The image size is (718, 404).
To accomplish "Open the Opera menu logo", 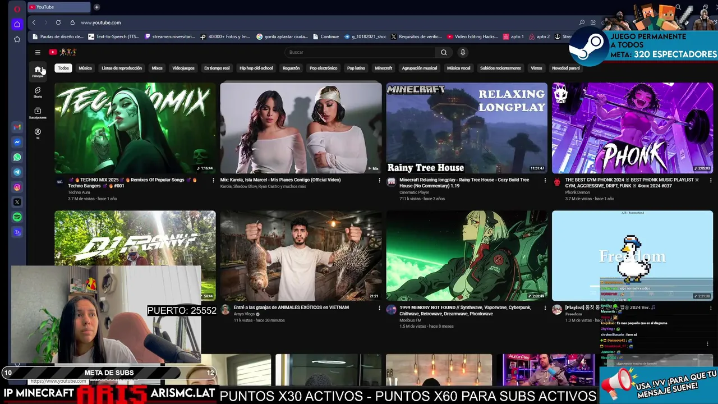I will (x=17, y=9).
